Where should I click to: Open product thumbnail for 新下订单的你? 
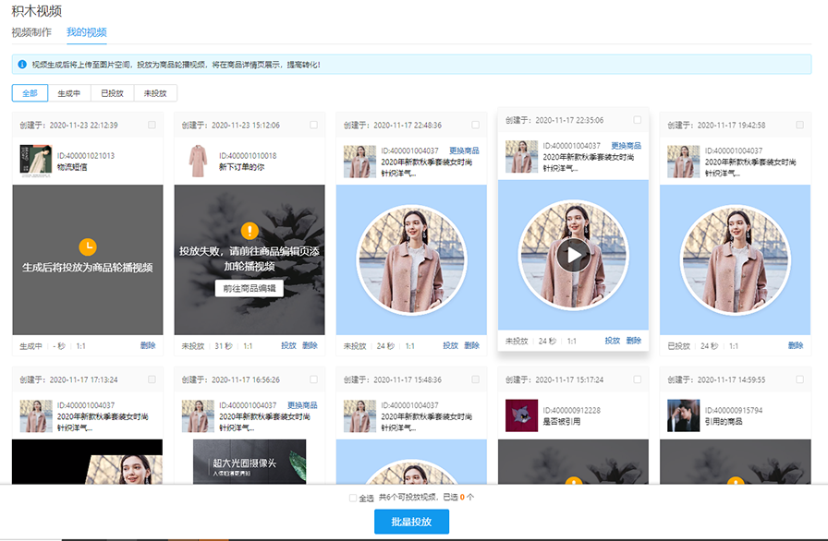pyautogui.click(x=198, y=161)
